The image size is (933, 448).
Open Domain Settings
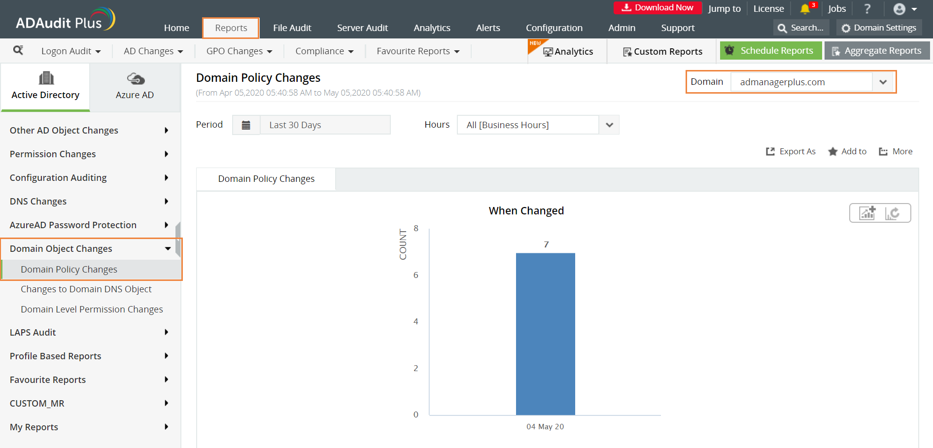[x=879, y=28]
